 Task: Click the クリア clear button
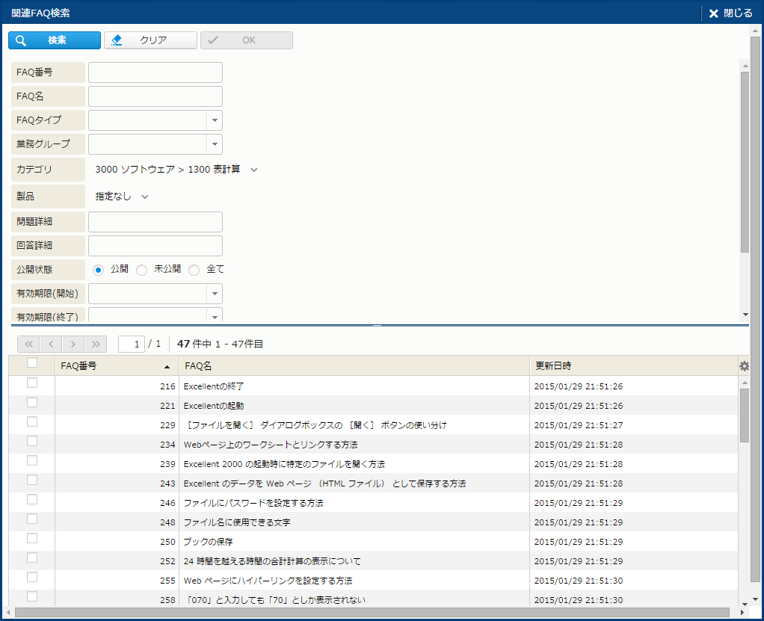[150, 40]
